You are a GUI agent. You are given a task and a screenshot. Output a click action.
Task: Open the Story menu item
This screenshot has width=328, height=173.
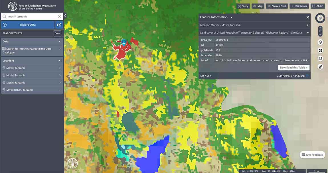(x=243, y=6)
